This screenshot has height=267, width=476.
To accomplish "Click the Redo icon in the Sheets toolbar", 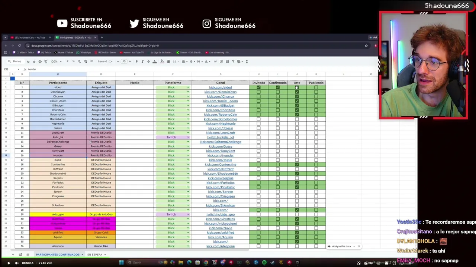I will pos(34,62).
